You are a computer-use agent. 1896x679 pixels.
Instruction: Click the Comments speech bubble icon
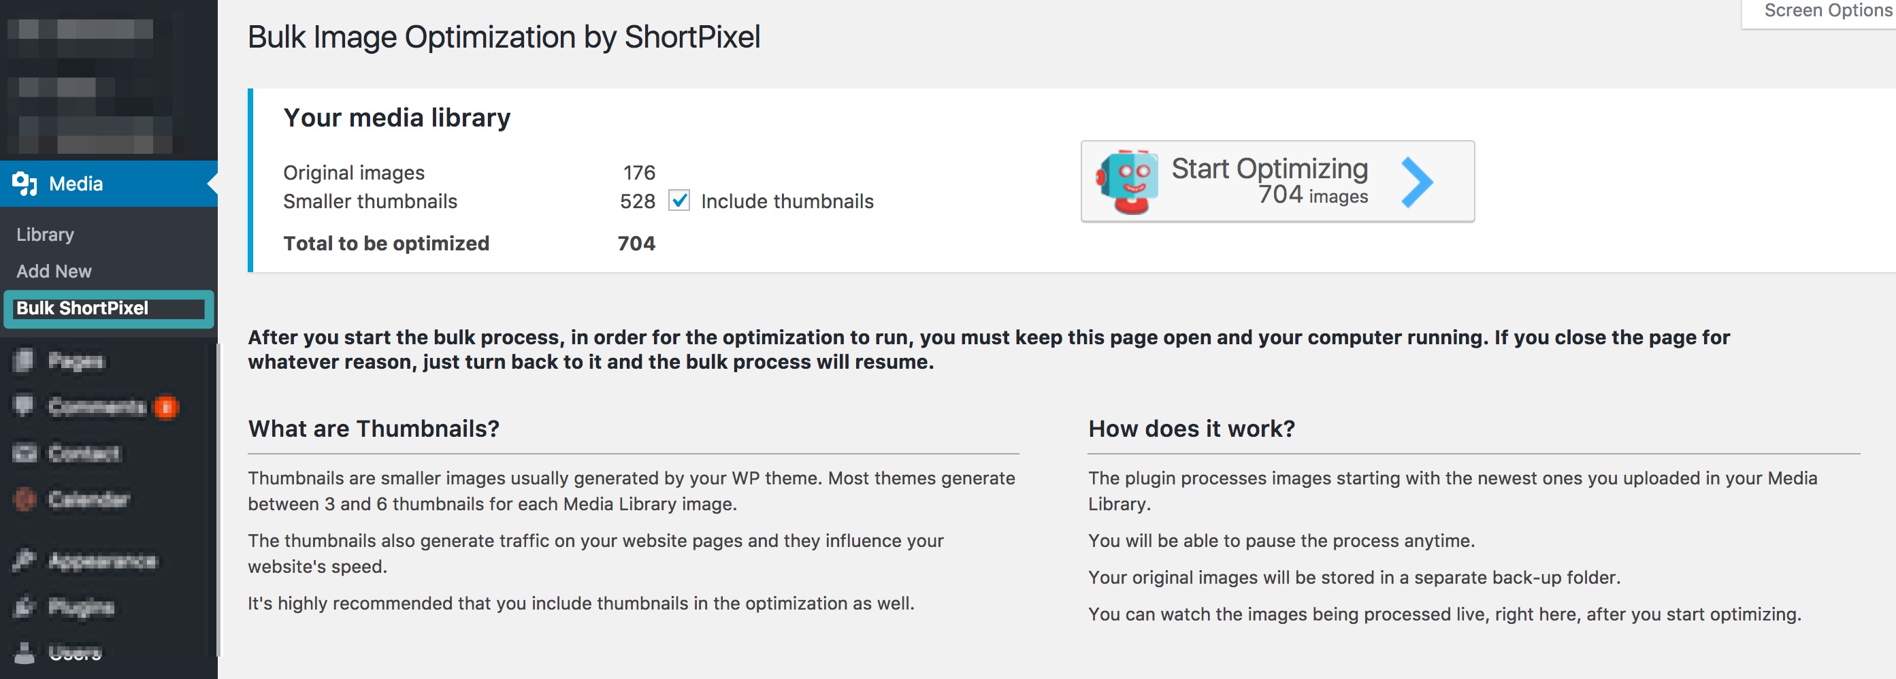pos(24,406)
